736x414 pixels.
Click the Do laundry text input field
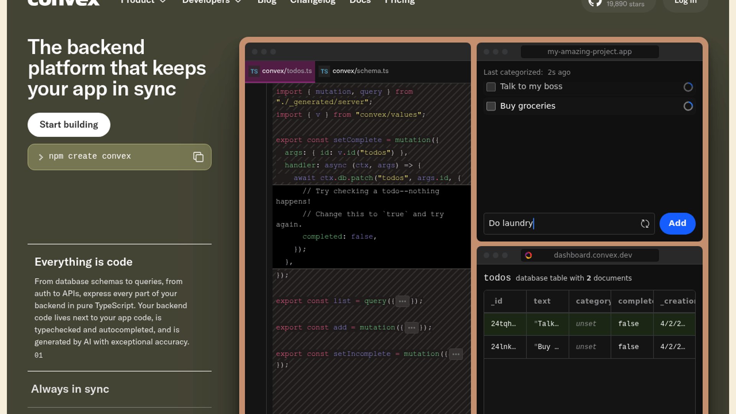click(560, 223)
